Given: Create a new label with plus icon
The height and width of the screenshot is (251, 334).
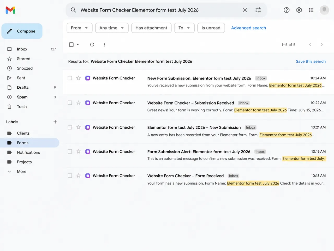Looking at the screenshot, I should click(55, 122).
